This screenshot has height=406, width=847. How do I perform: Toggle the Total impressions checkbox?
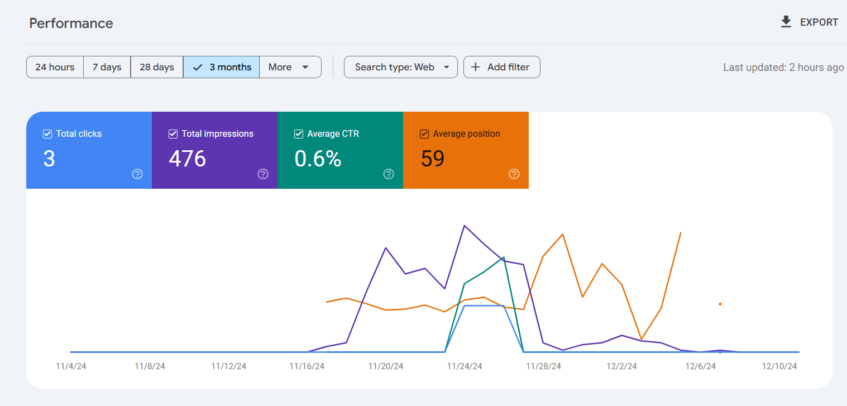coord(173,134)
